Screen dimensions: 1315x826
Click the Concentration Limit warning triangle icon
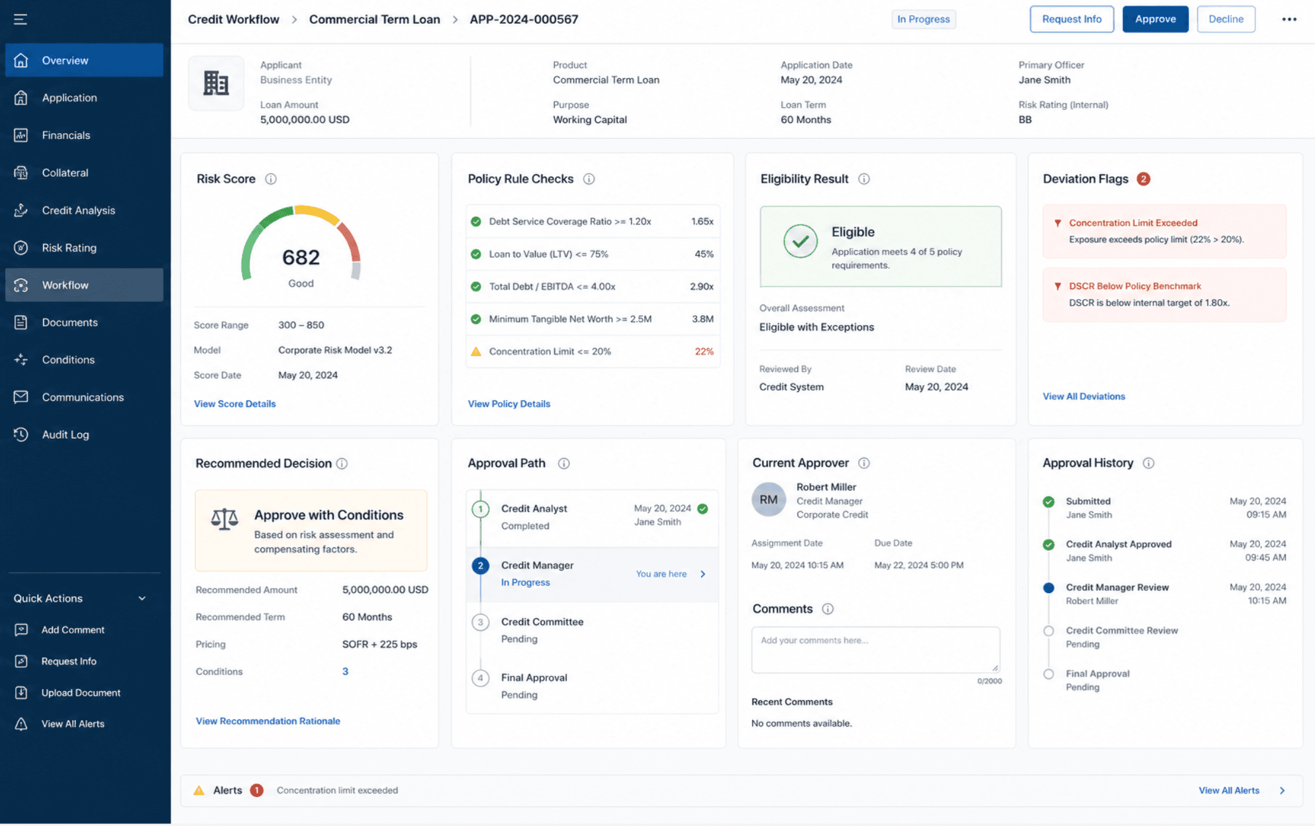pos(475,351)
